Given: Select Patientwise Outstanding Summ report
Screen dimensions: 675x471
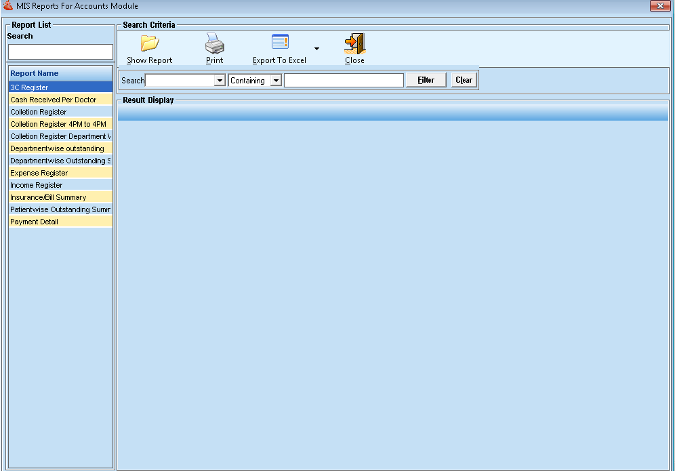Looking at the screenshot, I should click(x=61, y=209).
